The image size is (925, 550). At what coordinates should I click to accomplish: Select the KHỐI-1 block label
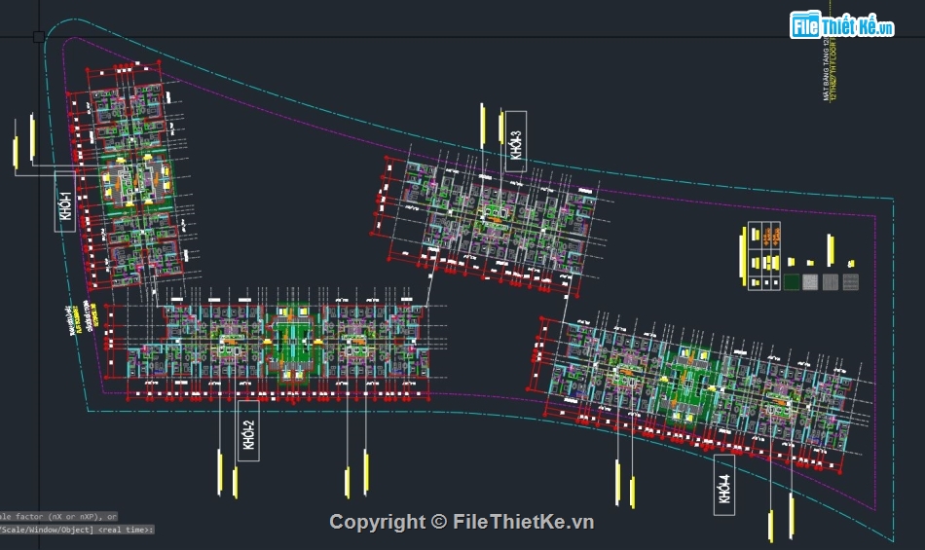(x=65, y=202)
